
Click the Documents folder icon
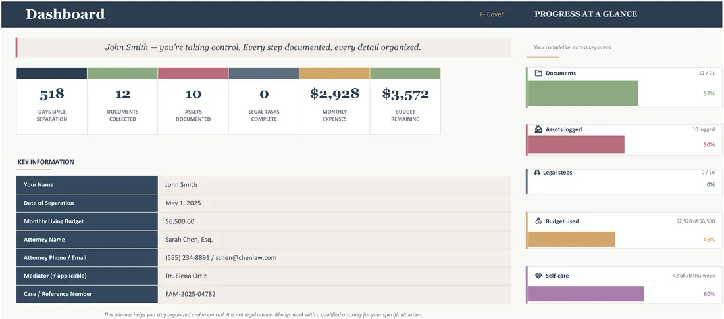click(538, 74)
